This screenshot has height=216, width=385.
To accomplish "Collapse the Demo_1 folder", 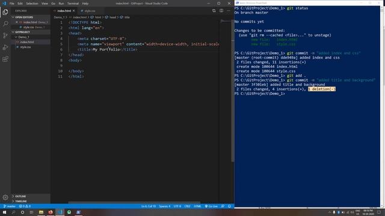I will [x=31, y=37].
